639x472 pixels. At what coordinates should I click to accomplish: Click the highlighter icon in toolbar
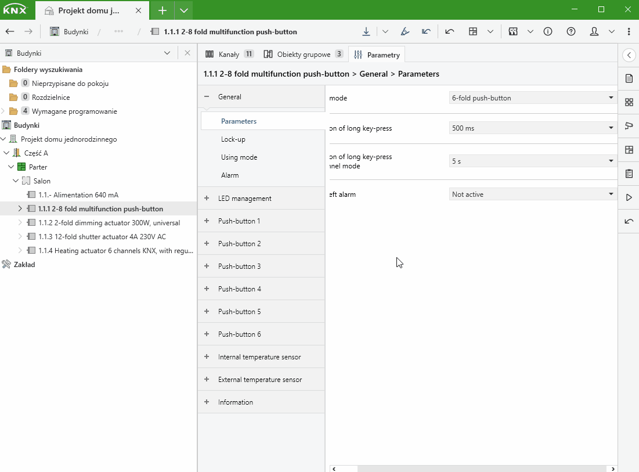tap(405, 32)
